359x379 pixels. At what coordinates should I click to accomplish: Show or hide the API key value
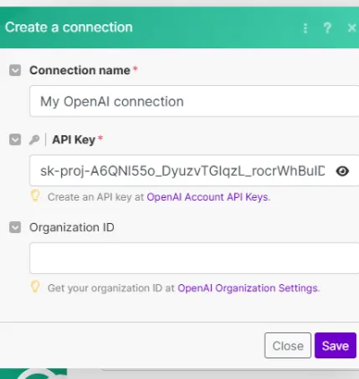point(342,171)
